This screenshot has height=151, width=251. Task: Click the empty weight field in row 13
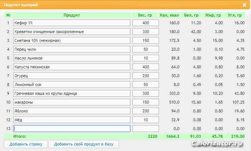(x=146, y=129)
